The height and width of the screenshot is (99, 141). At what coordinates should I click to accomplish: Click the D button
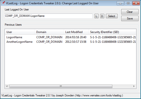(102, 16)
